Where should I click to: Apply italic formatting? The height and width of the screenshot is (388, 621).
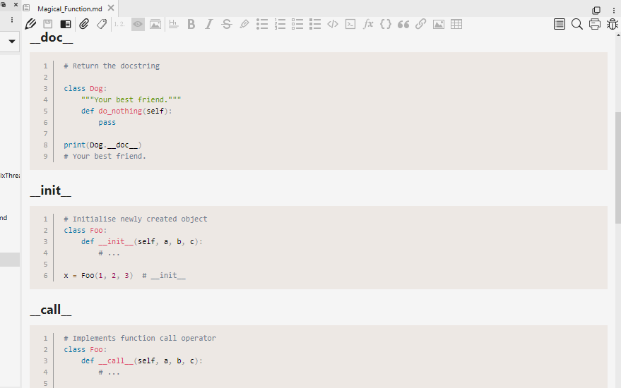click(x=208, y=24)
